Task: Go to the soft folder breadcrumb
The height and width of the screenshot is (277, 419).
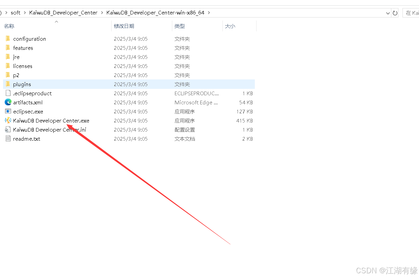Action: pos(16,13)
